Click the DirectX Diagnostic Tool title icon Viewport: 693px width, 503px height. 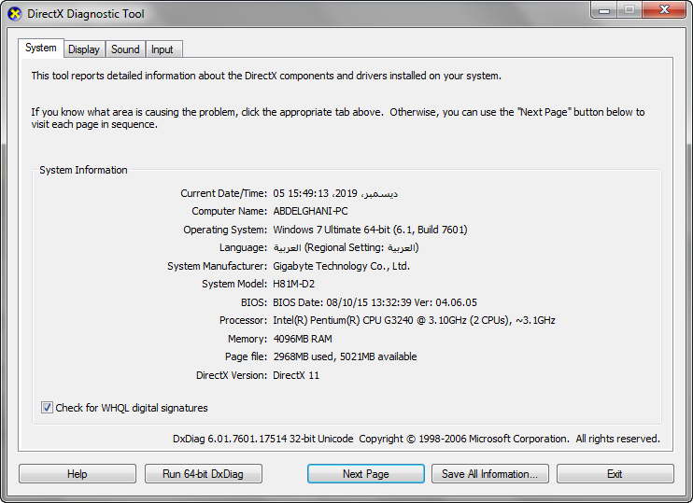point(15,14)
